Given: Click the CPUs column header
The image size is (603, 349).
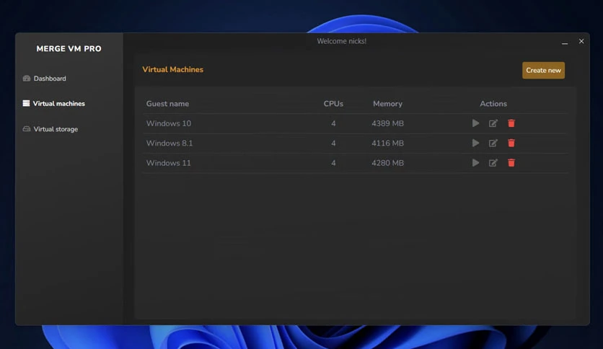Looking at the screenshot, I should click(333, 104).
